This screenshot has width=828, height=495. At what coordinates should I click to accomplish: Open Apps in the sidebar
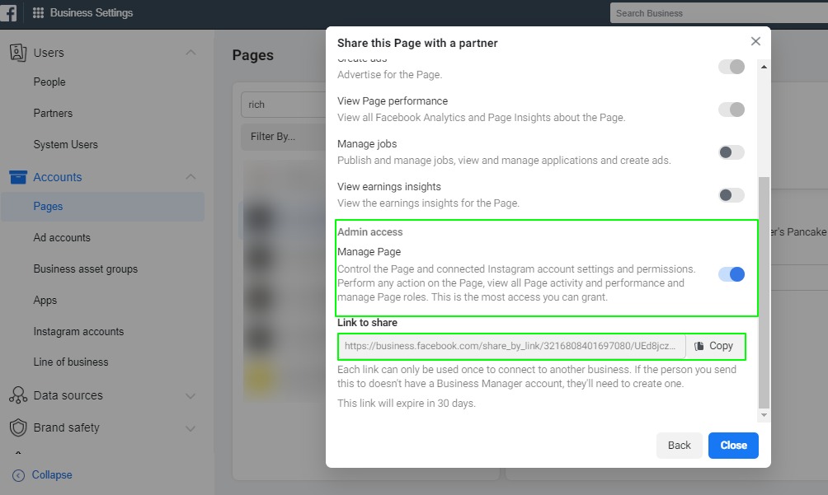pyautogui.click(x=45, y=301)
